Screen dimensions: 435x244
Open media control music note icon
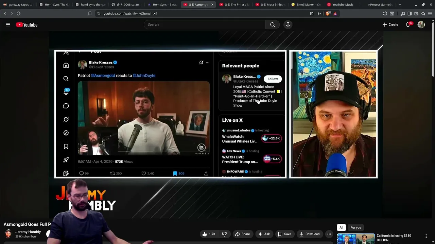coord(403,14)
